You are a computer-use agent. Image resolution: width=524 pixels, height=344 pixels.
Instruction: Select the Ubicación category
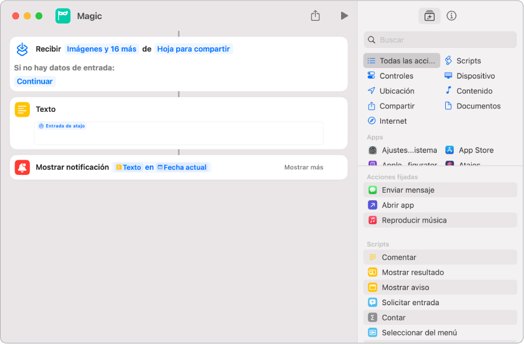(x=391, y=90)
